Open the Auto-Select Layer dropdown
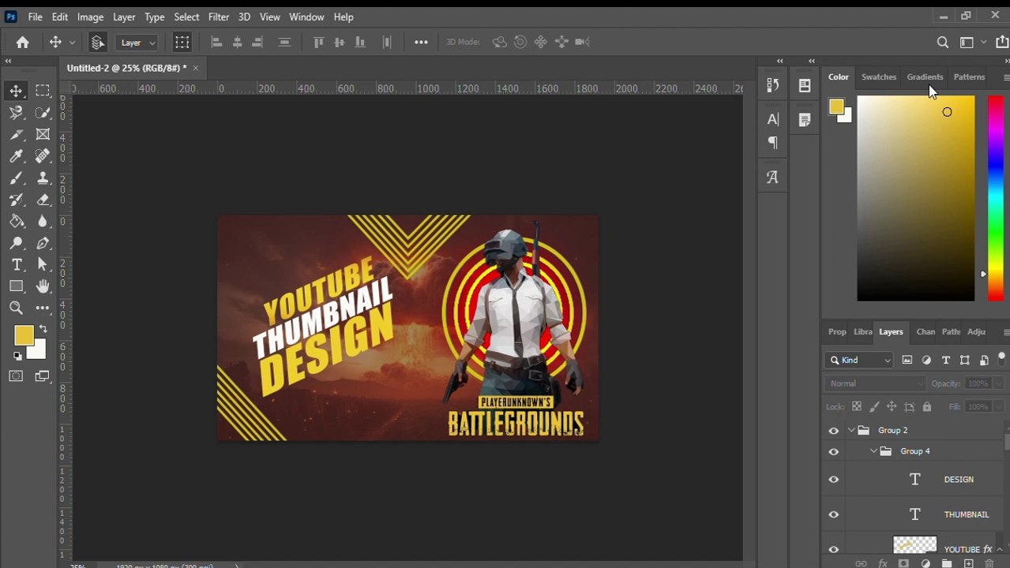The height and width of the screenshot is (568, 1010). click(137, 43)
